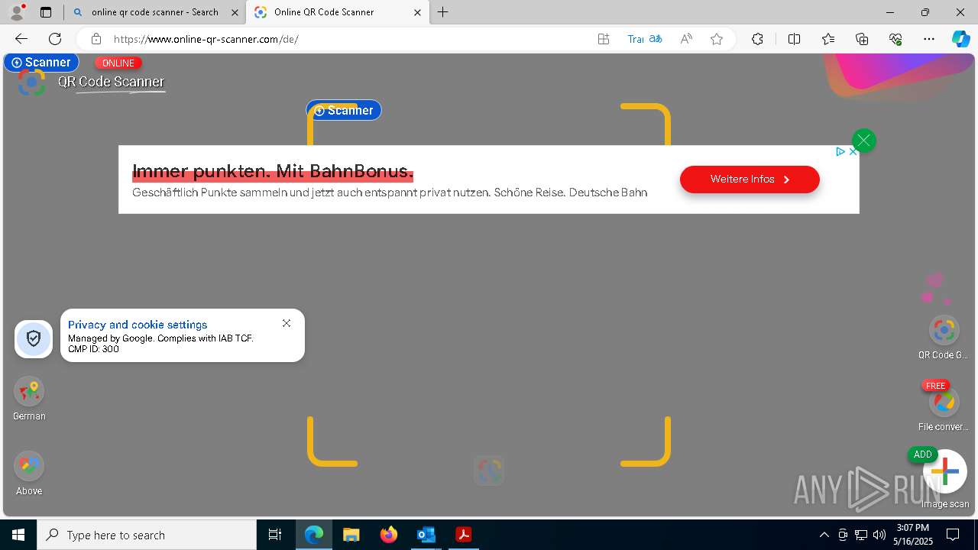This screenshot has height=550, width=978.
Task: Click the volume icon in system tray
Action: click(879, 535)
